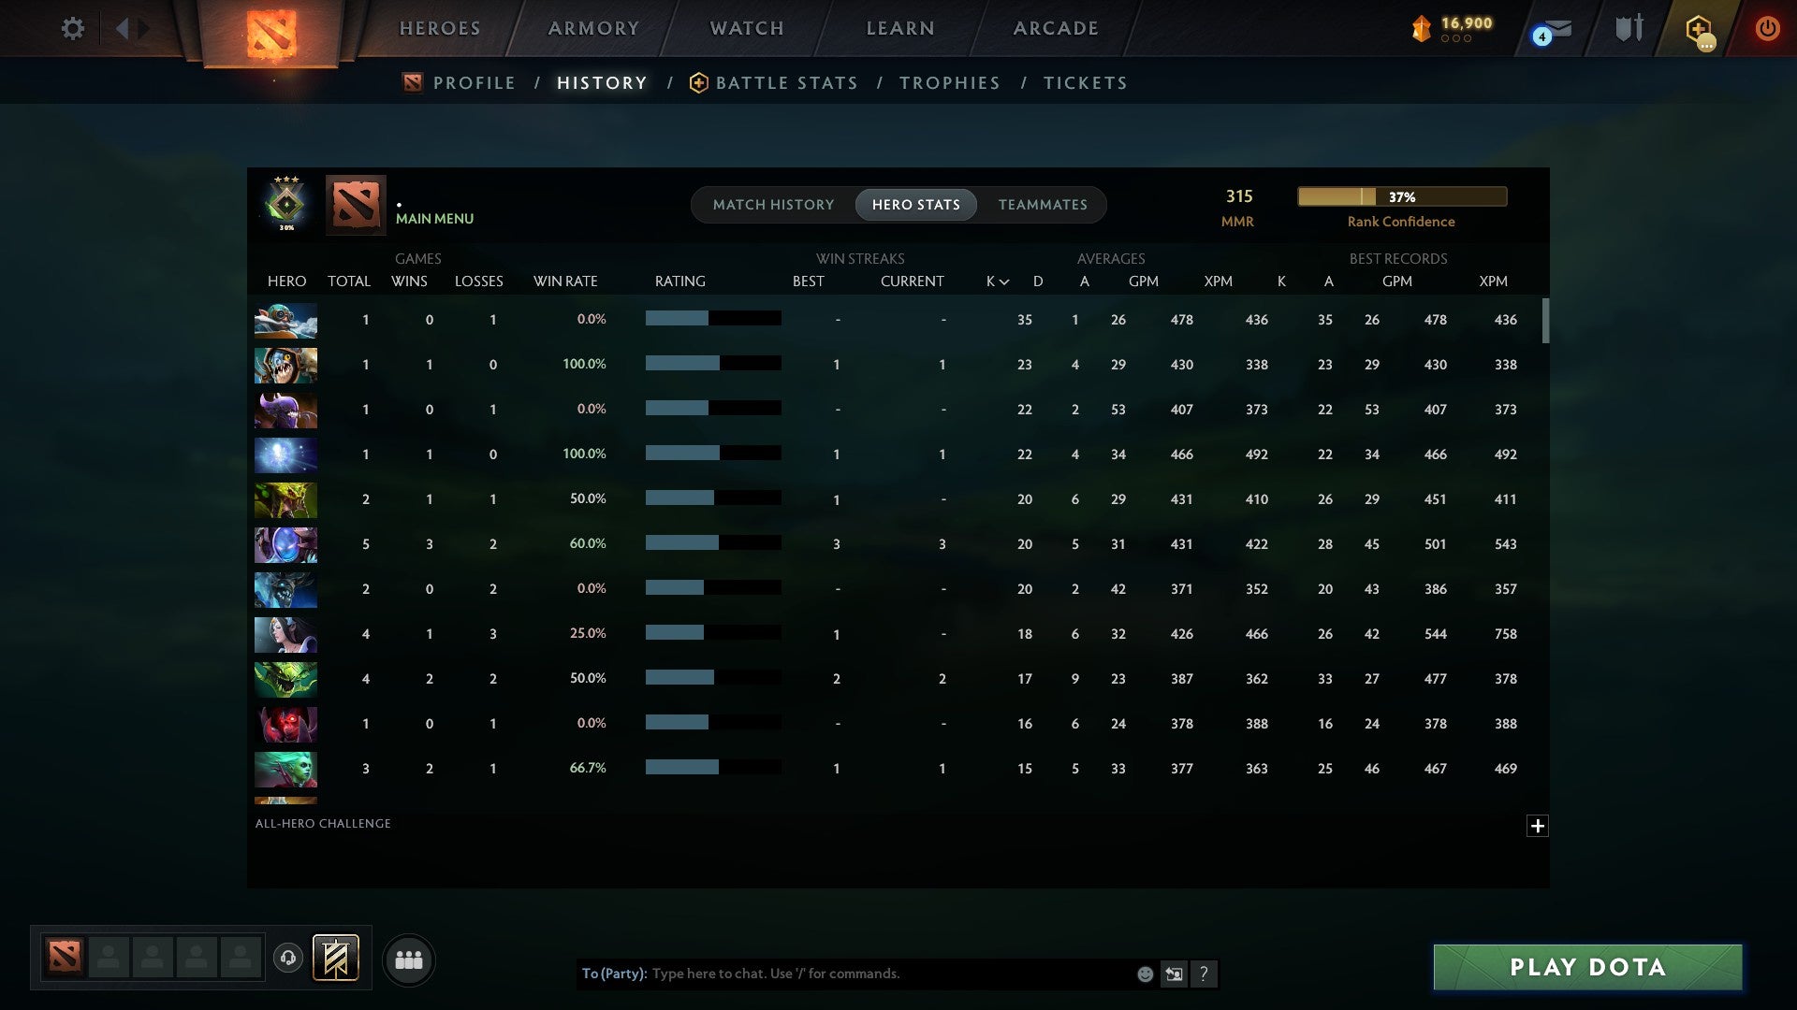The height and width of the screenshot is (1010, 1797).
Task: Click the Dota Plus icon beside Battle Stats
Action: [698, 83]
